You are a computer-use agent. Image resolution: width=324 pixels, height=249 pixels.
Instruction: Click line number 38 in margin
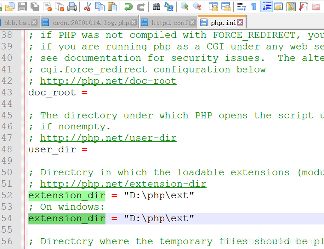tap(7, 35)
